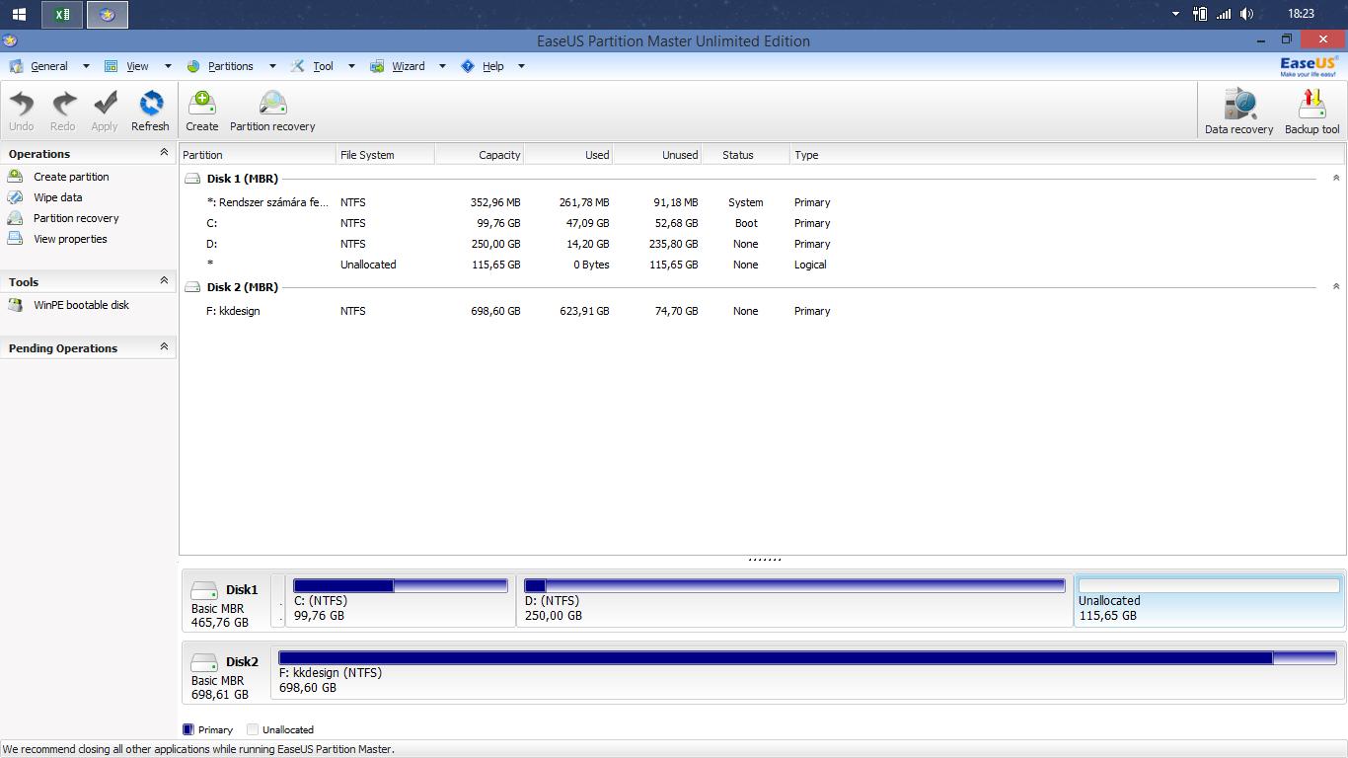Sort by the Capacity column header
Screen dimensions: 1348x758
pyautogui.click(x=479, y=155)
